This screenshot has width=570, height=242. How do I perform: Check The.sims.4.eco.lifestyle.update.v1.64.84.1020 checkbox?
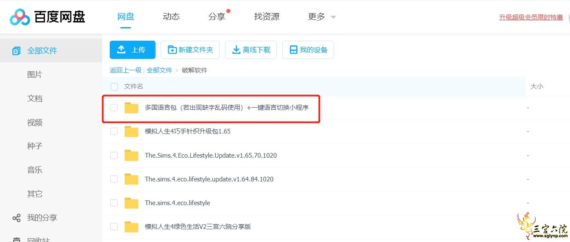(114, 179)
